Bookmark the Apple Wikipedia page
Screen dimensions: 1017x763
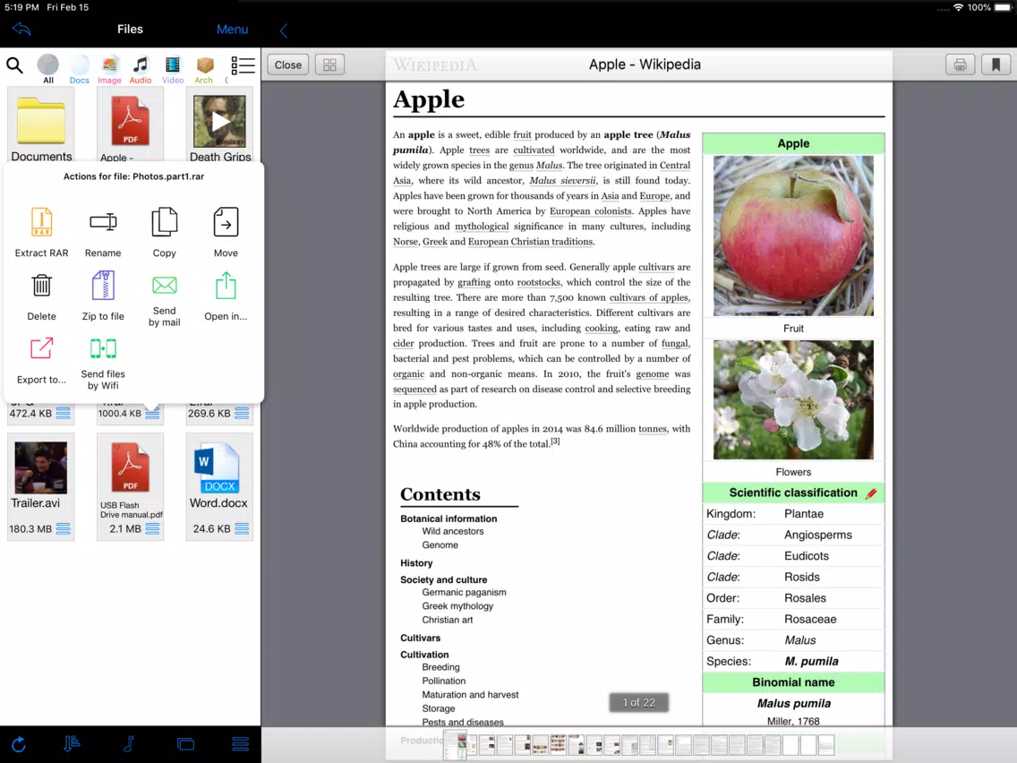tap(996, 64)
